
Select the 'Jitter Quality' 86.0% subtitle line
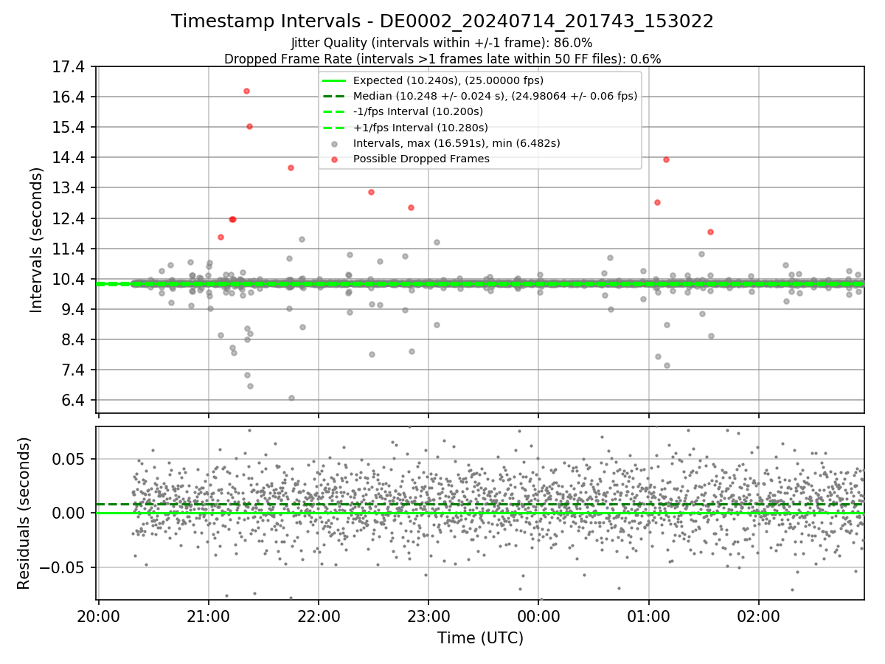coord(442,44)
